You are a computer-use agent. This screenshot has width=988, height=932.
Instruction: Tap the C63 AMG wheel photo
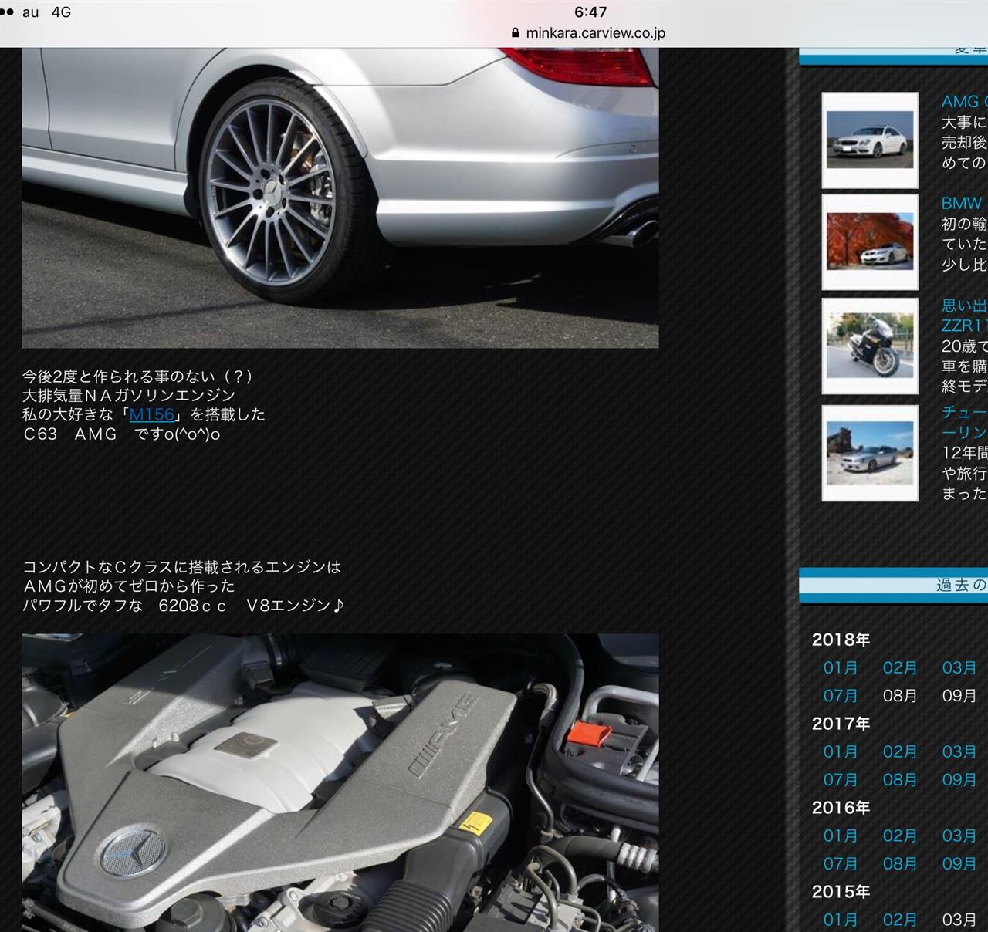coord(340,198)
